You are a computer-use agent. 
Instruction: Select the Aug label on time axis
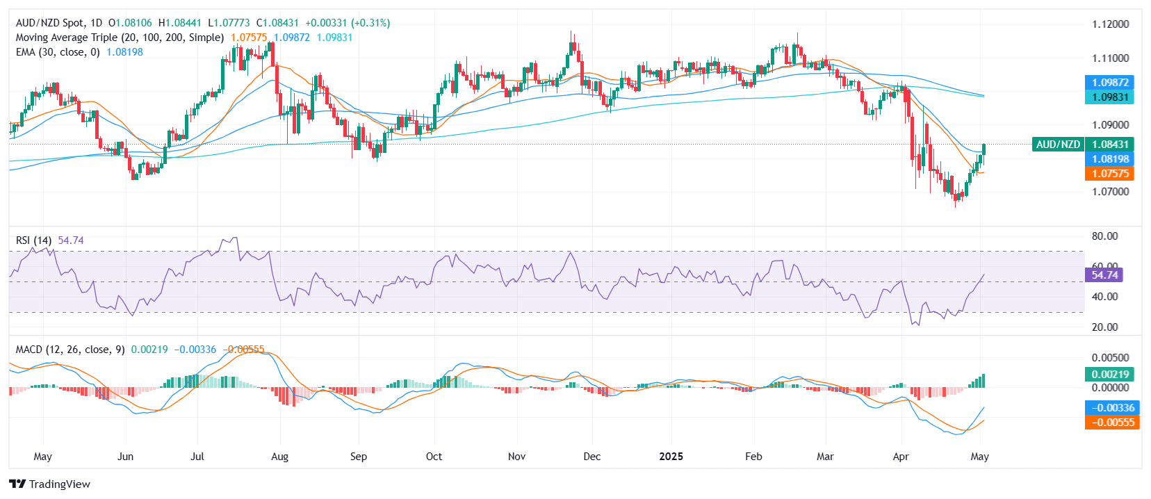tap(279, 457)
